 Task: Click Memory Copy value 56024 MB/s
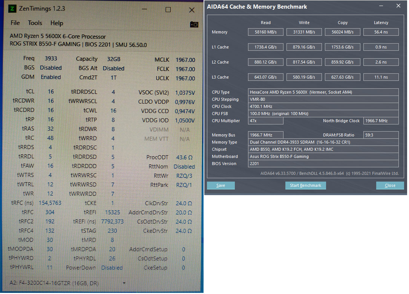point(343,32)
